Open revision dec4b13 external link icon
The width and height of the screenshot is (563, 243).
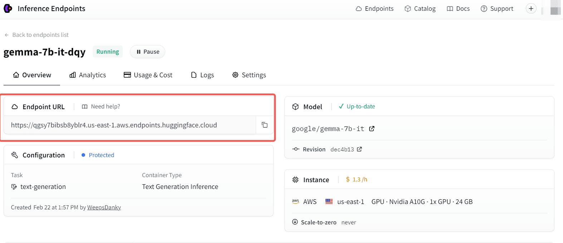pos(359,149)
